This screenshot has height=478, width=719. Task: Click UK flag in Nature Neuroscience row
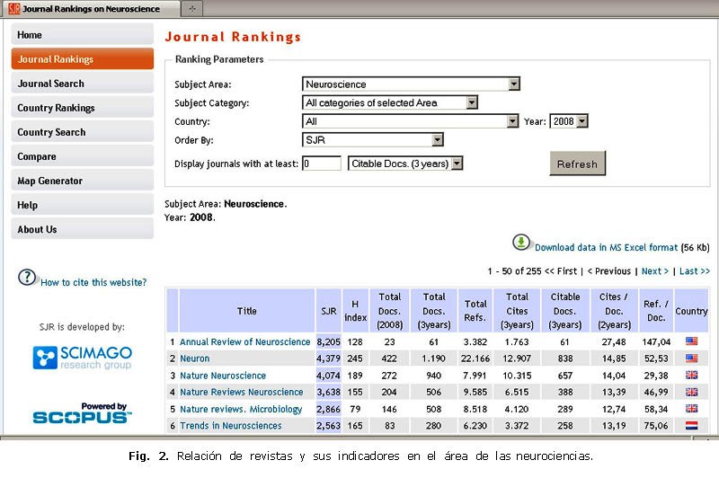coord(691,376)
